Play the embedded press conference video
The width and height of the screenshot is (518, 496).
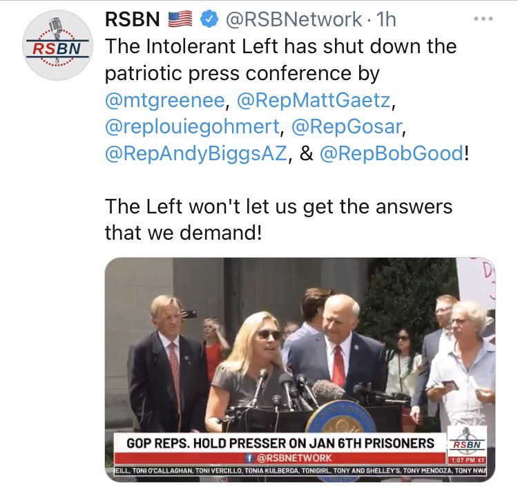coord(300,370)
